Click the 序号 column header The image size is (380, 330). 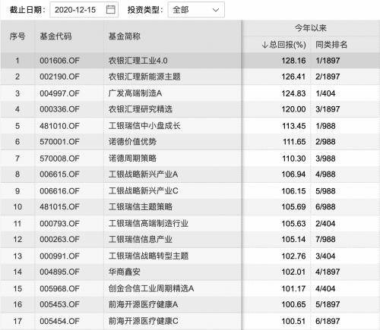17,36
